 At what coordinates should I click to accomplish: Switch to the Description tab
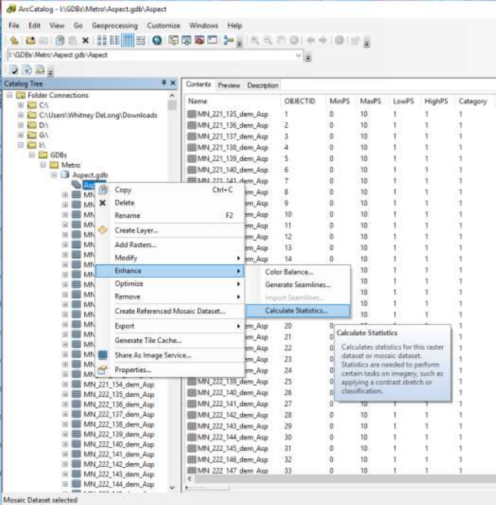(x=262, y=86)
